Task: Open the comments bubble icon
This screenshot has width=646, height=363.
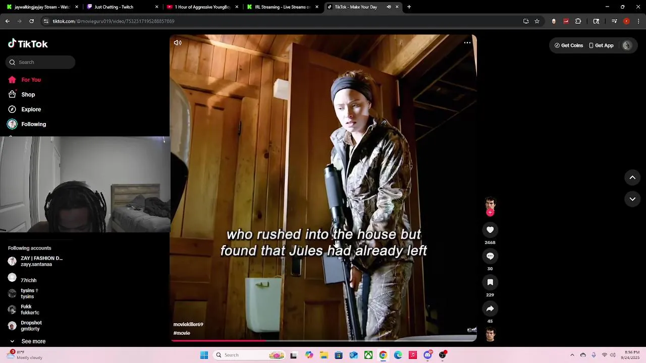Action: (490, 256)
